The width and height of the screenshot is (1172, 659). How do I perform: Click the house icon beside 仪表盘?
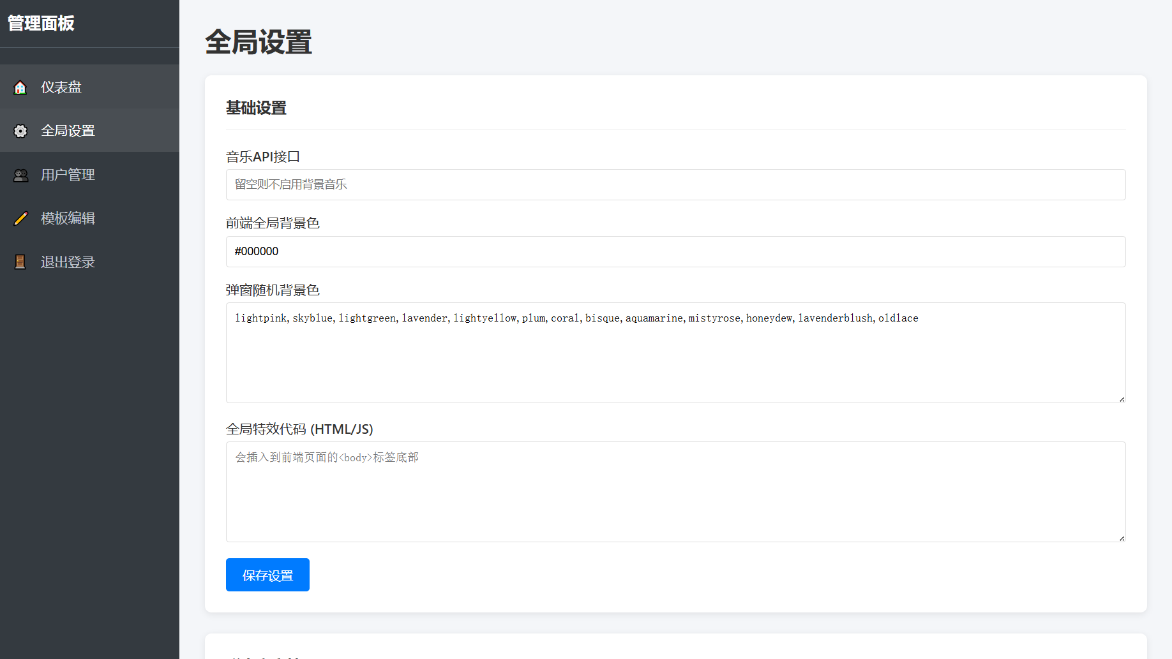click(x=20, y=87)
